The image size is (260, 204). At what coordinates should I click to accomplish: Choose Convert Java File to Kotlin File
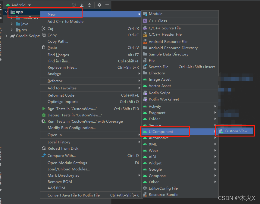[x=91, y=195]
